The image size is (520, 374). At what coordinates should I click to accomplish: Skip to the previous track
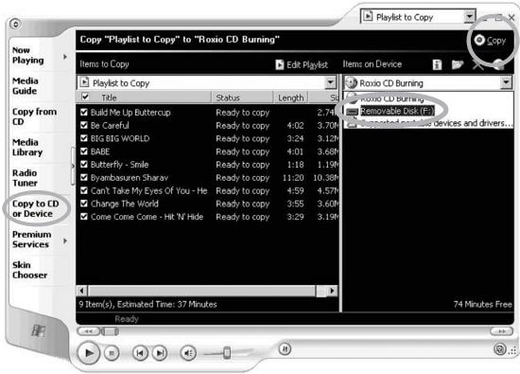tap(140, 353)
